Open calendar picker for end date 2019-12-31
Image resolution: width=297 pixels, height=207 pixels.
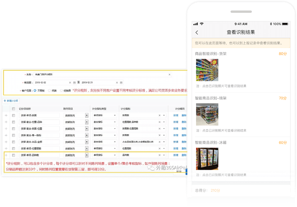coord(121,83)
